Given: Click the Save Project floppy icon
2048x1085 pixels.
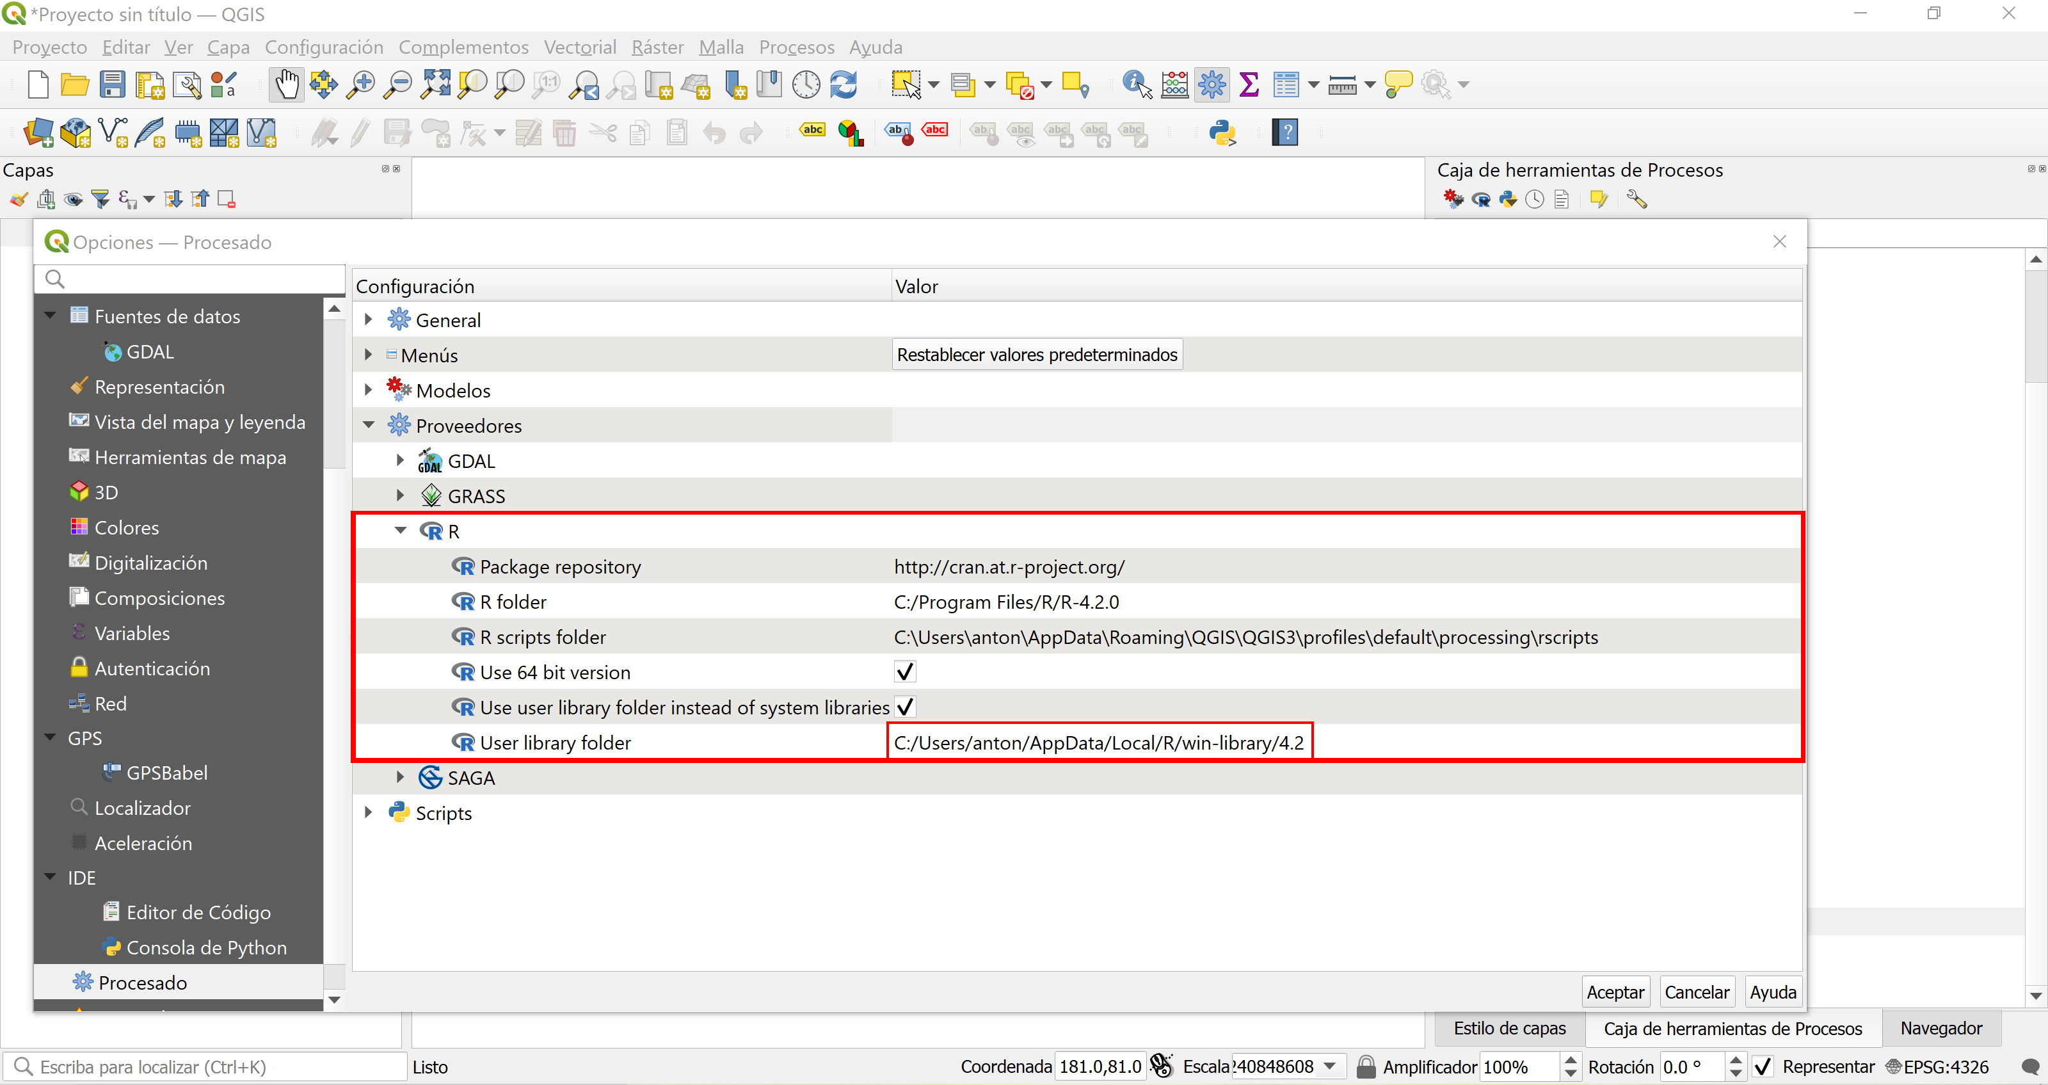Looking at the screenshot, I should pyautogui.click(x=112, y=84).
